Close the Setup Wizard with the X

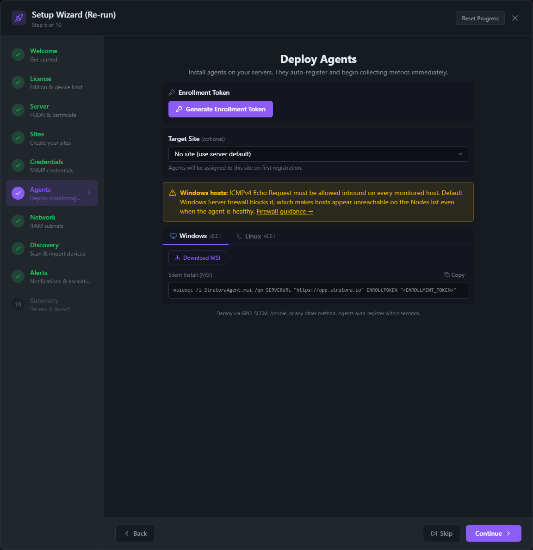(x=515, y=18)
